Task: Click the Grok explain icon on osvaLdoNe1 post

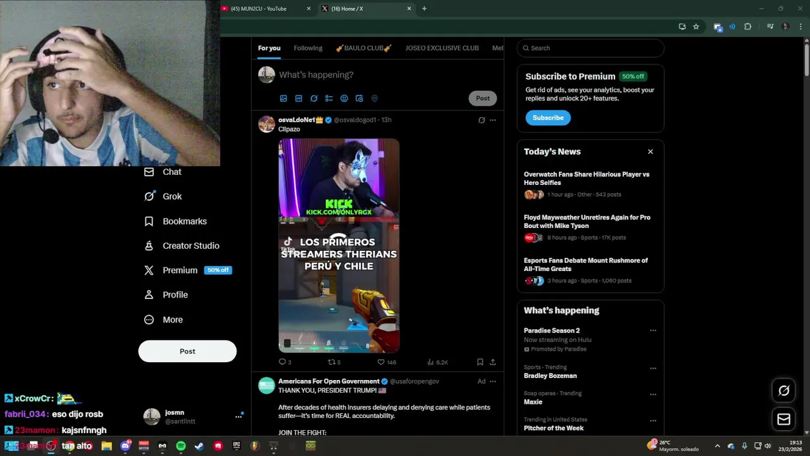Action: 482,120
